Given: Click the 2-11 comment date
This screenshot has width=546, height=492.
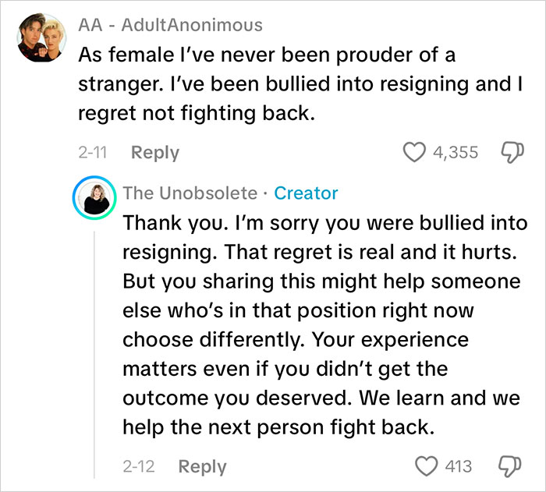Looking at the screenshot, I should (x=94, y=153).
